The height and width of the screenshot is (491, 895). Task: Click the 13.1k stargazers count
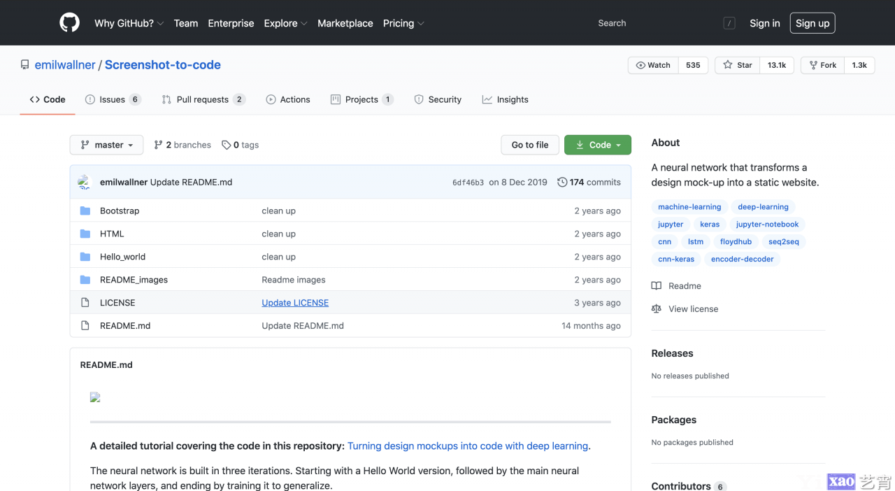777,65
